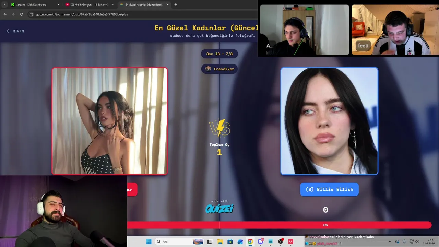439x247 pixels.
Task: Open the volume tray icon
Action: coord(417,242)
